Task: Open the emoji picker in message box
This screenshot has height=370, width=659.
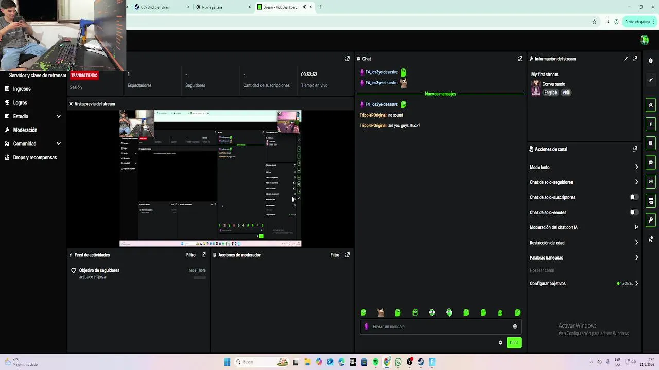Action: [x=515, y=326]
